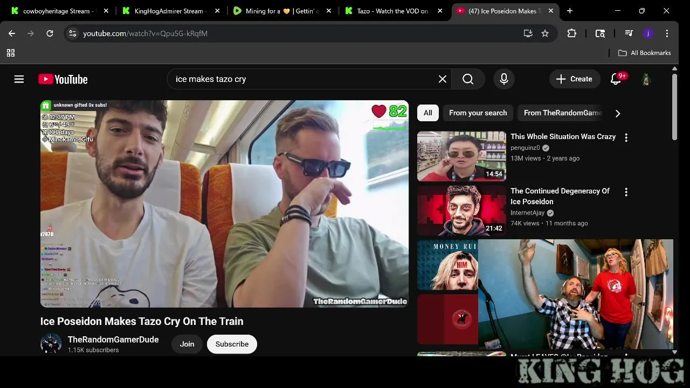Click install app icon in address bar

tap(528, 33)
